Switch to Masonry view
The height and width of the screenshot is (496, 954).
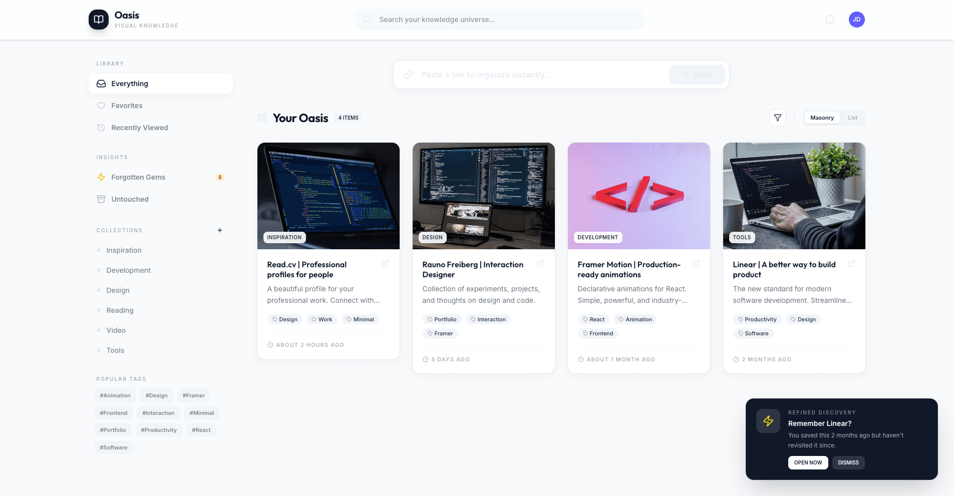[822, 118]
